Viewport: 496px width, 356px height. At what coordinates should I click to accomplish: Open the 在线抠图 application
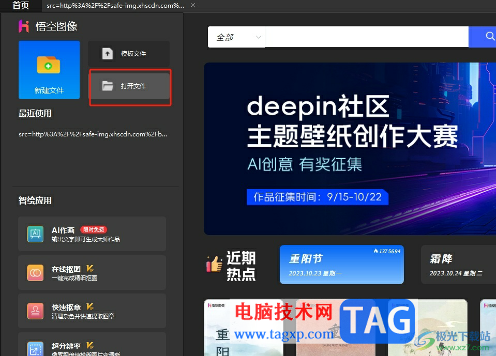coord(92,273)
